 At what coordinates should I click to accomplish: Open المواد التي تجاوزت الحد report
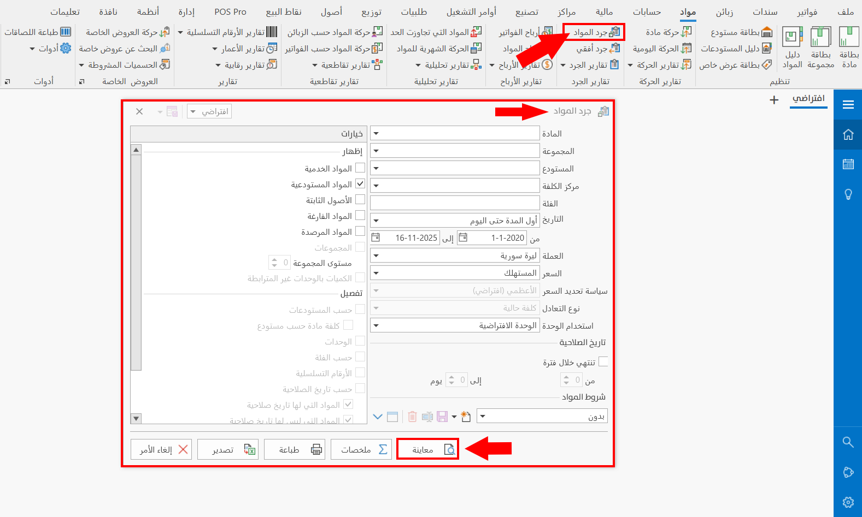436,32
